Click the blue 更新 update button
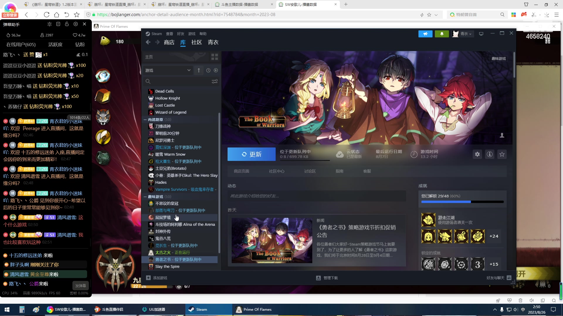 [x=251, y=154]
